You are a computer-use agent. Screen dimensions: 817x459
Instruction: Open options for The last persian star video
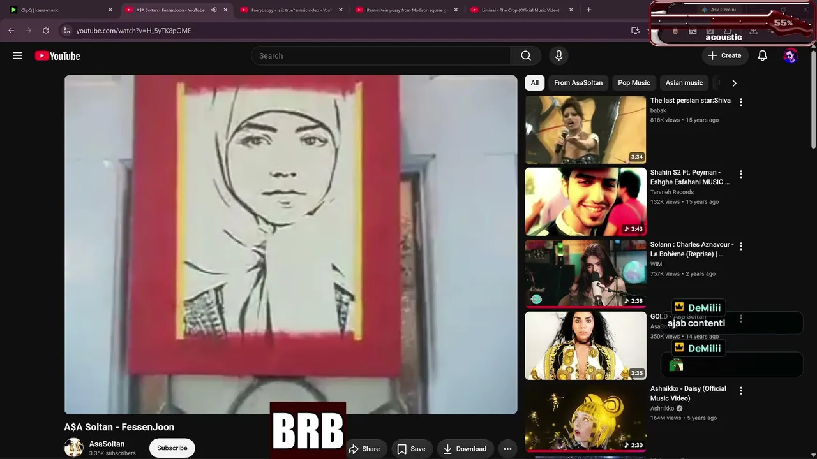[741, 102]
